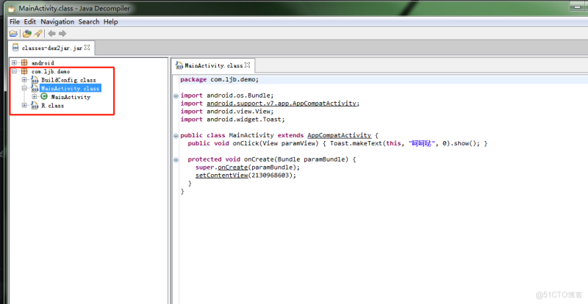Viewport: 588px width, 304px height.
Task: Expand the MainActivity class member node
Action: pos(34,97)
